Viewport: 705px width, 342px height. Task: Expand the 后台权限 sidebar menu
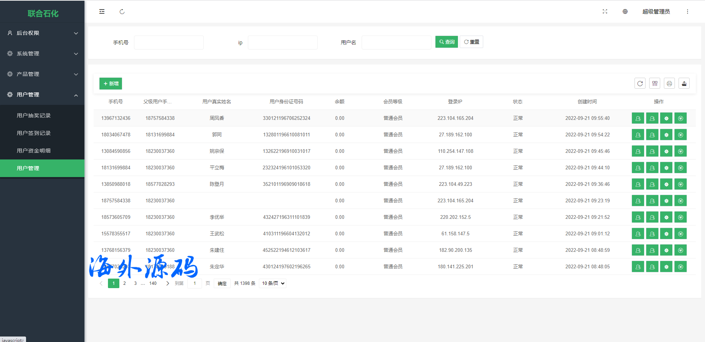tap(42, 33)
